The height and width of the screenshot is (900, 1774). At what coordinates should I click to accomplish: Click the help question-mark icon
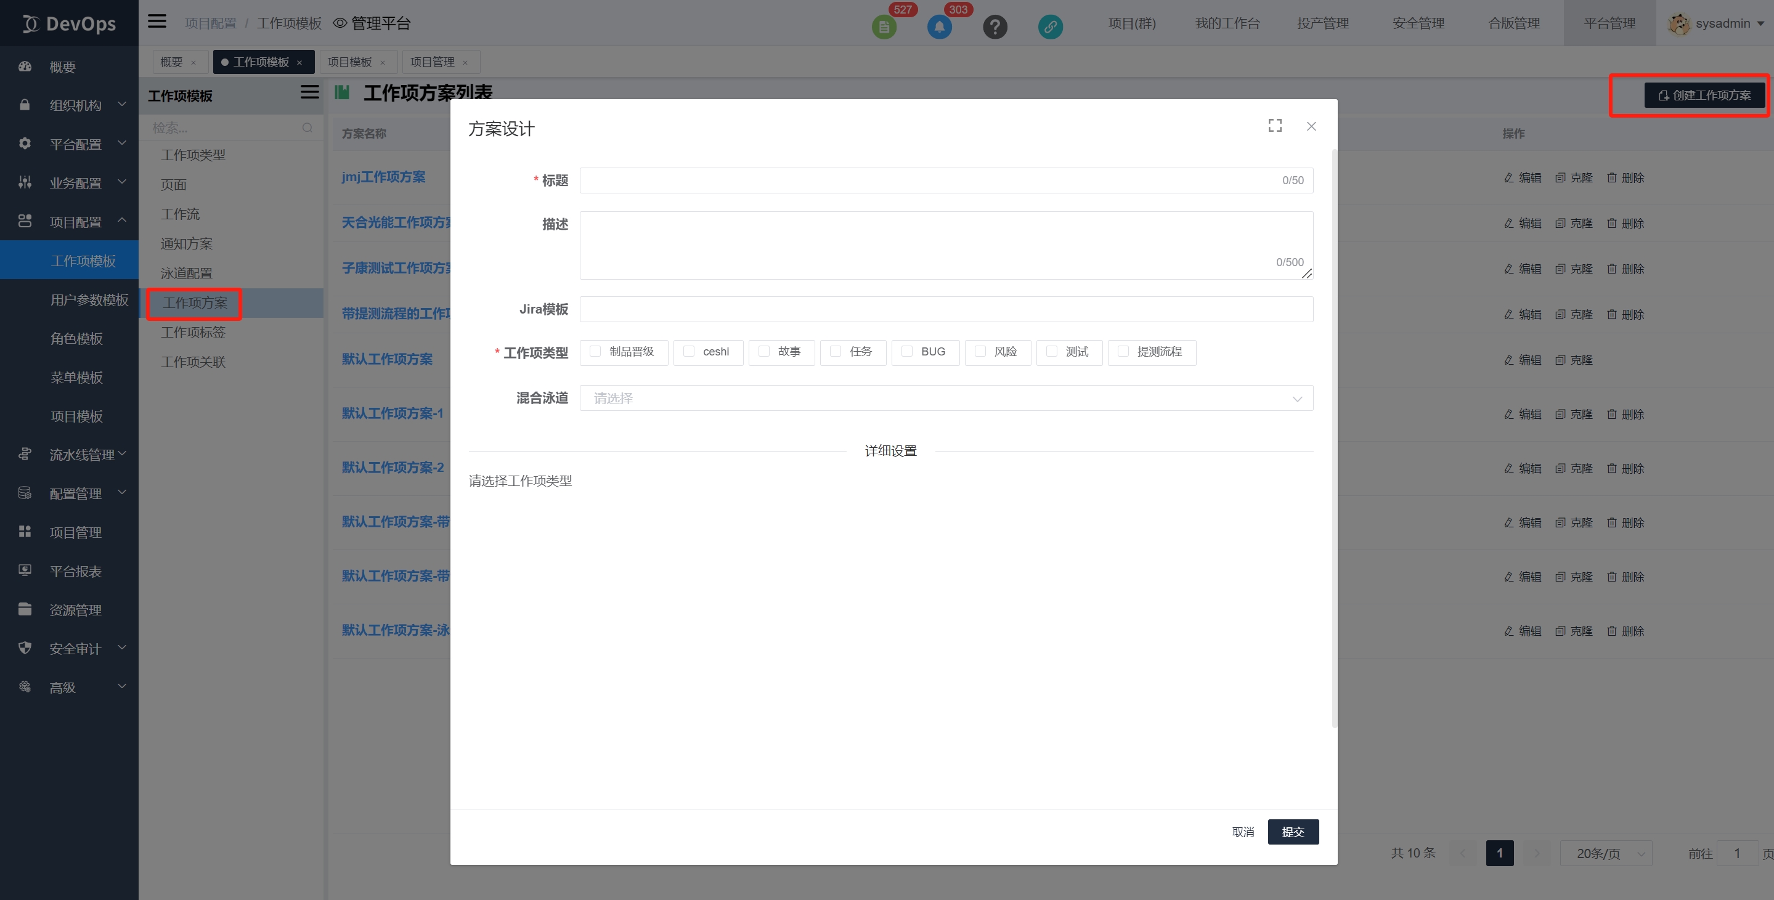click(x=995, y=27)
